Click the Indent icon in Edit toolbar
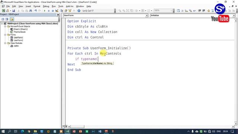 (x=200, y=11)
